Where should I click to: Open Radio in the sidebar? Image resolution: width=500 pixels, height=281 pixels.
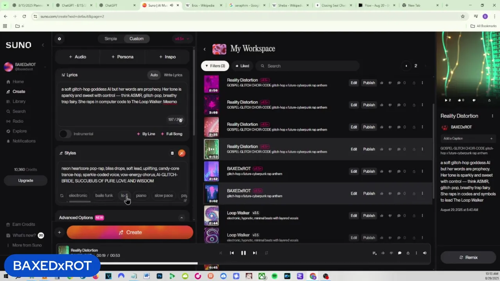[18, 121]
